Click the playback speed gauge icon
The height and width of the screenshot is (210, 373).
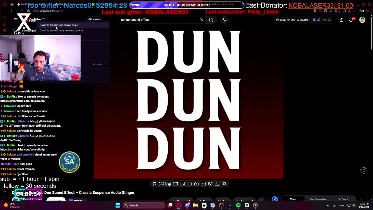(196, 184)
